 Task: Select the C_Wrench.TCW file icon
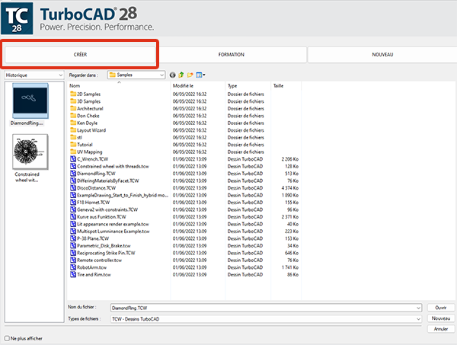[x=73, y=159]
